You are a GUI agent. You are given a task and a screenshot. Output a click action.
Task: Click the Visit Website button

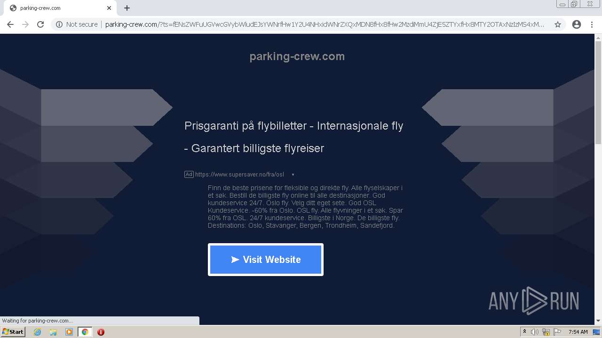[x=266, y=260]
